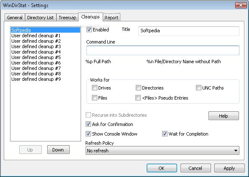Screen dimensions: 249x177
Task: Switch to the General tab
Action: (15, 18)
